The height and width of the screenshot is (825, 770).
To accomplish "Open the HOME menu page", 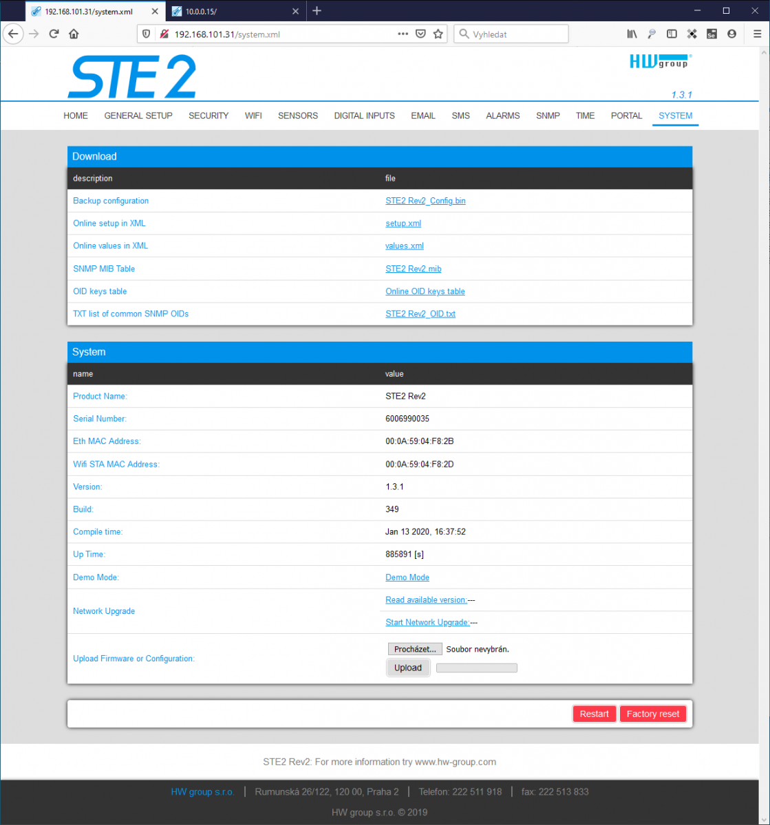I will 76,115.
